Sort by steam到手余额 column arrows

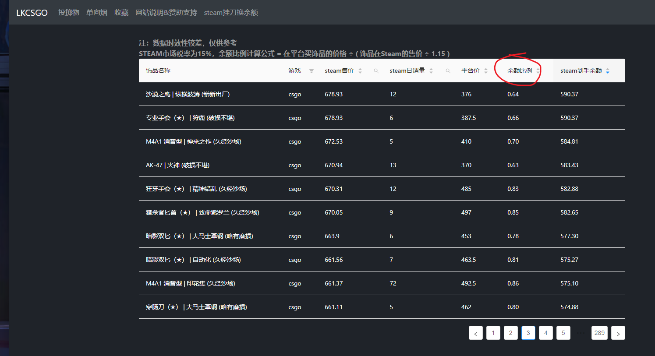click(608, 71)
